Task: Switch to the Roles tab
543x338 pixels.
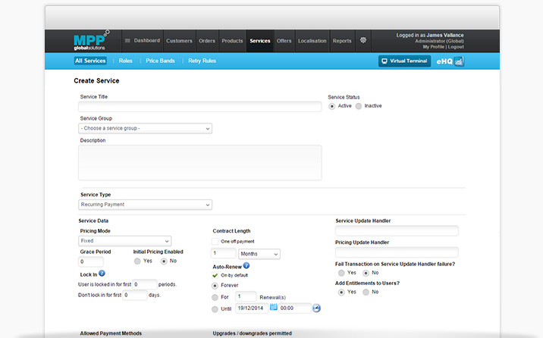Action: tap(125, 61)
